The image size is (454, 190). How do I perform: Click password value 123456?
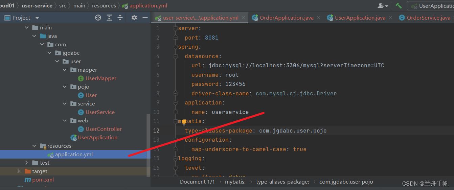coord(235,84)
